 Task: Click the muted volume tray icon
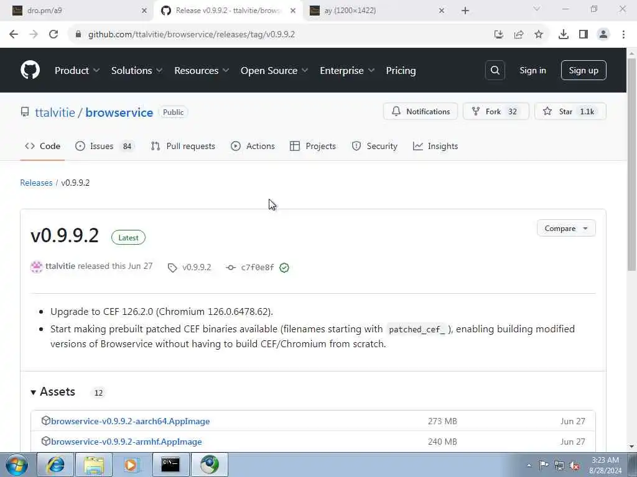(574, 465)
